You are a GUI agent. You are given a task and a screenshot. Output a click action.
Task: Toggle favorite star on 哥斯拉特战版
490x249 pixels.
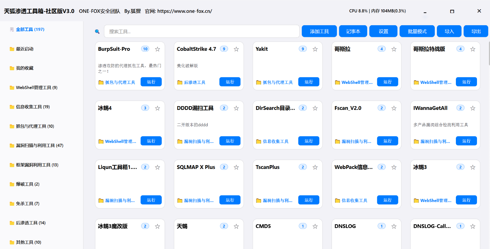(473, 49)
